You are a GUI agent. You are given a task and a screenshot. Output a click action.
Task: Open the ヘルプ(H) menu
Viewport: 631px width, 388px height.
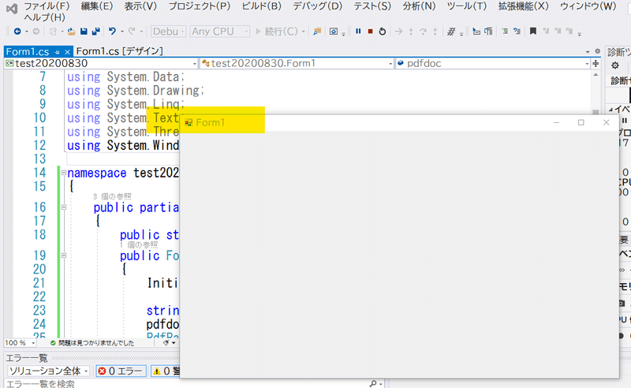(44, 17)
